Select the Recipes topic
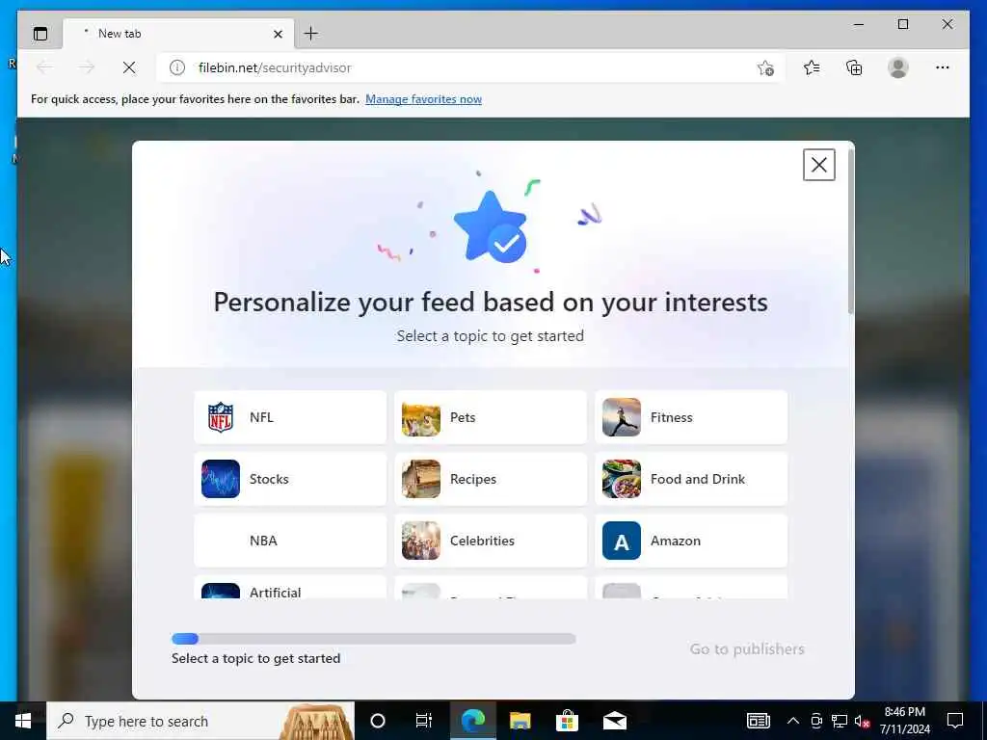987x740 pixels. point(491,479)
